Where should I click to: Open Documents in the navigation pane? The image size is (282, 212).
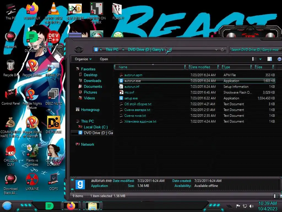coord(93,86)
